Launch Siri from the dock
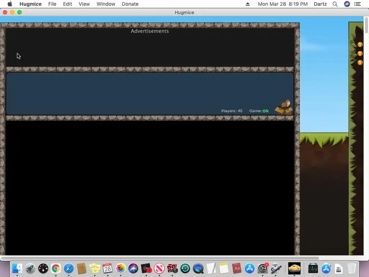This screenshot has height=277, width=369. [x=133, y=268]
